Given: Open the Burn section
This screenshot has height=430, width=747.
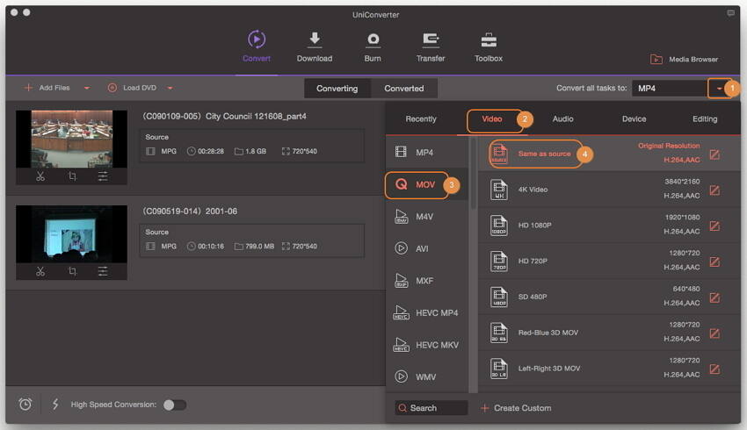Looking at the screenshot, I should click(x=373, y=47).
